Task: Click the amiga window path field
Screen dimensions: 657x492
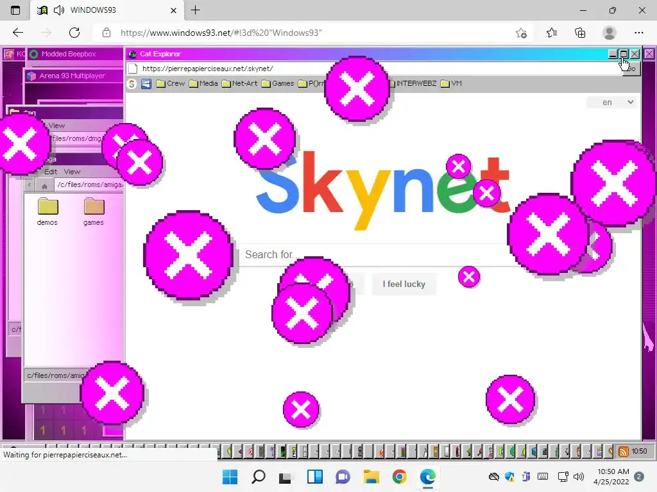Action: (x=89, y=185)
